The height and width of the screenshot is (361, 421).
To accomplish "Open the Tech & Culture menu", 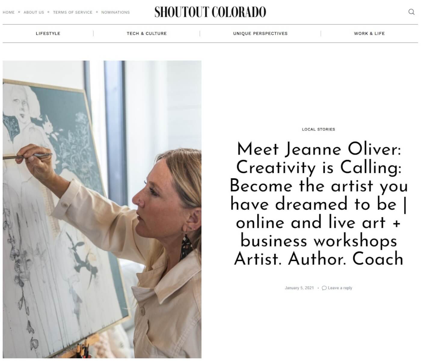I will click(x=147, y=33).
